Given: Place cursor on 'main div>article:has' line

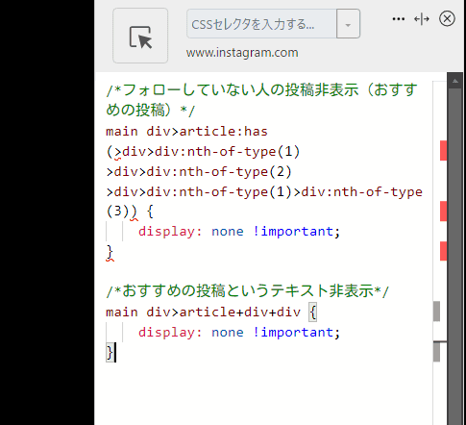Looking at the screenshot, I should tap(186, 132).
